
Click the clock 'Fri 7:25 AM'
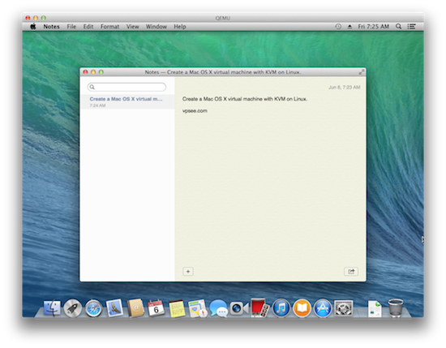(x=373, y=27)
